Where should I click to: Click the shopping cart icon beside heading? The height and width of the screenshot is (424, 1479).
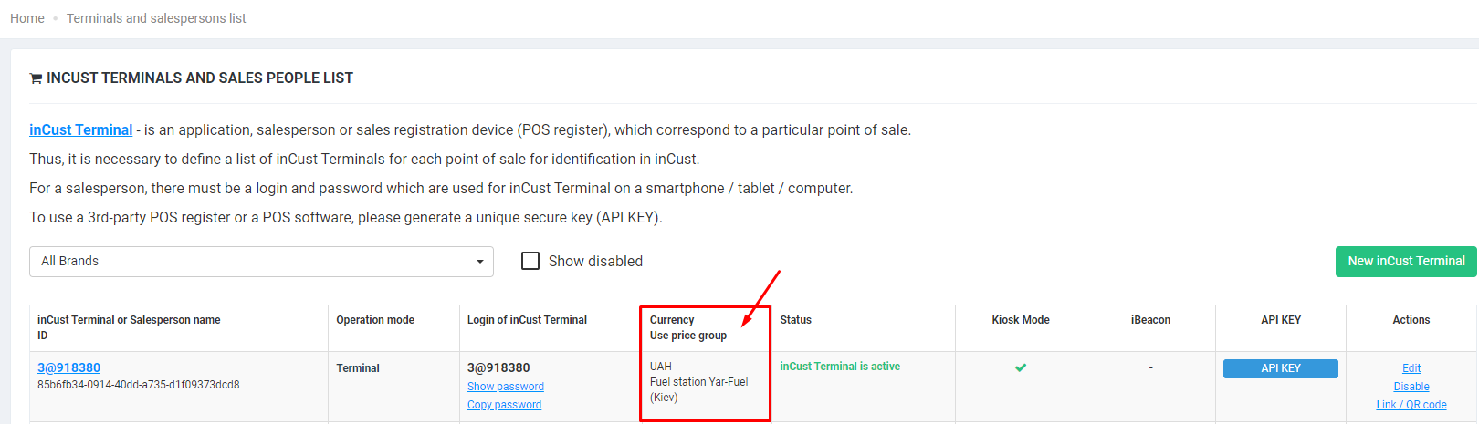click(x=36, y=78)
